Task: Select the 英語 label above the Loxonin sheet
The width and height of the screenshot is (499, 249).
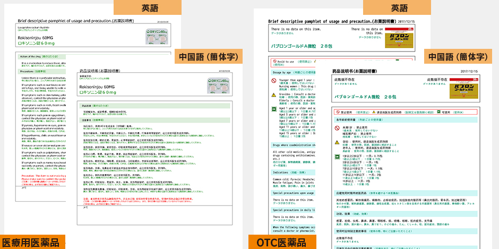Action: point(148,7)
